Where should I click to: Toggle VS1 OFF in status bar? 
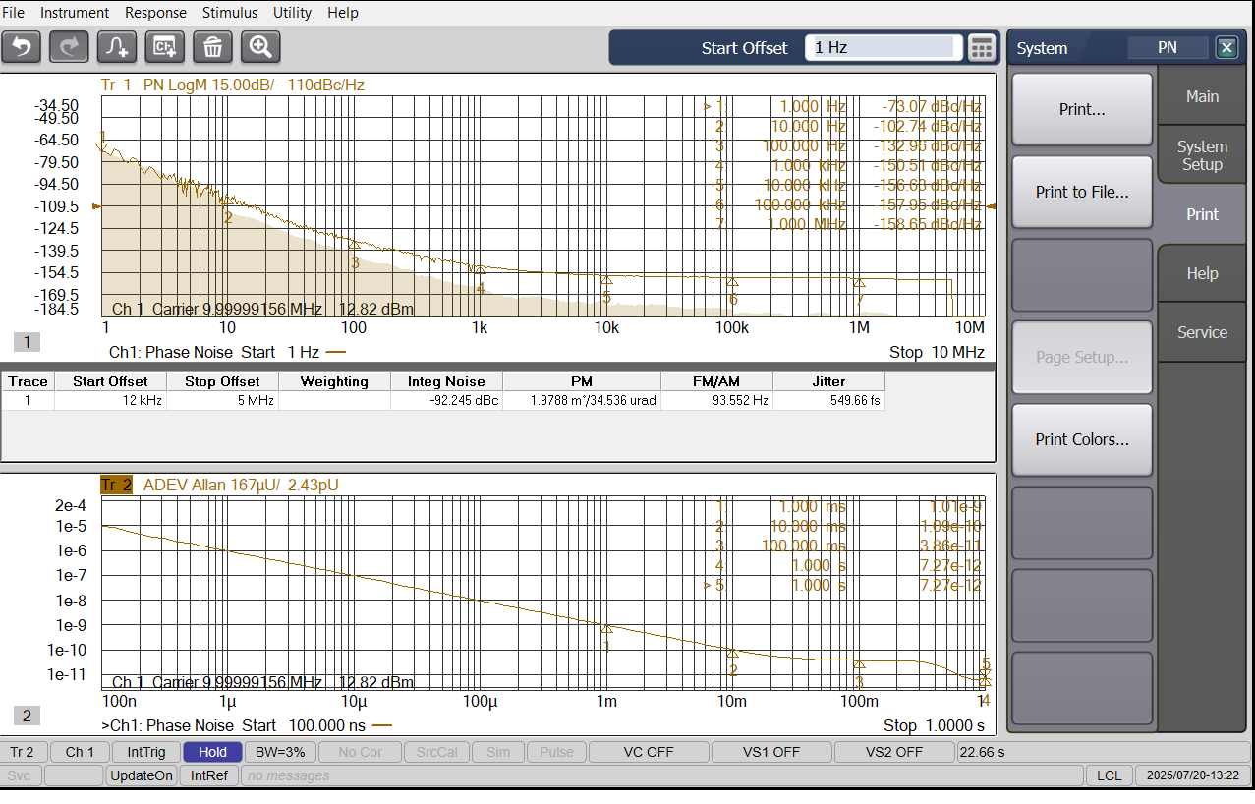771,752
